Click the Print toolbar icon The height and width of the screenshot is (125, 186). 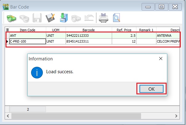[x=103, y=19]
